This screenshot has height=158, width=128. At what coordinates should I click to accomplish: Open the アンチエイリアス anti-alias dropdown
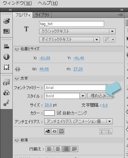pyautogui.click(x=79, y=121)
